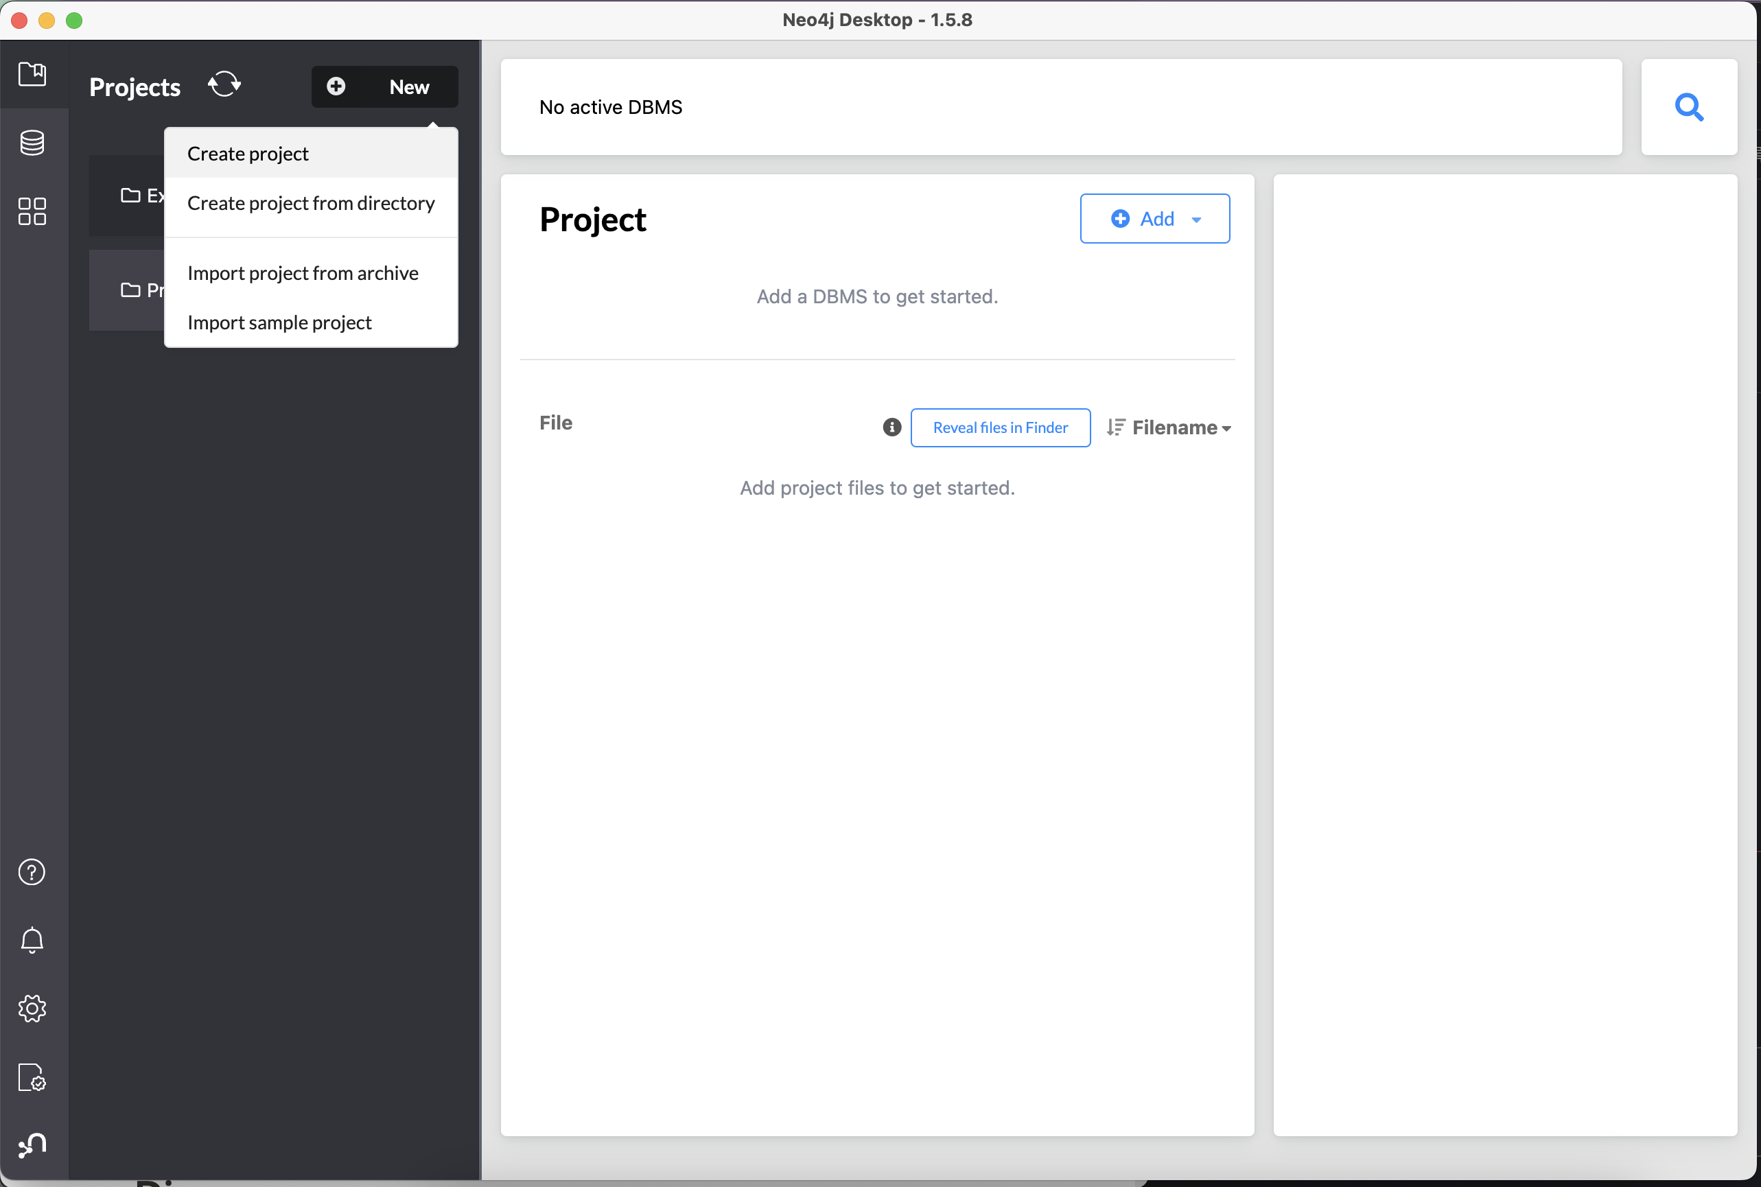This screenshot has height=1187, width=1761.
Task: Open the DBMS database sidebar icon
Action: (x=32, y=142)
